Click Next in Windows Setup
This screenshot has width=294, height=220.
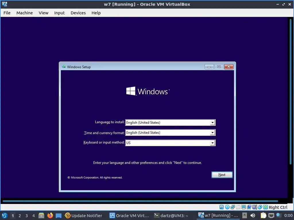point(222,175)
